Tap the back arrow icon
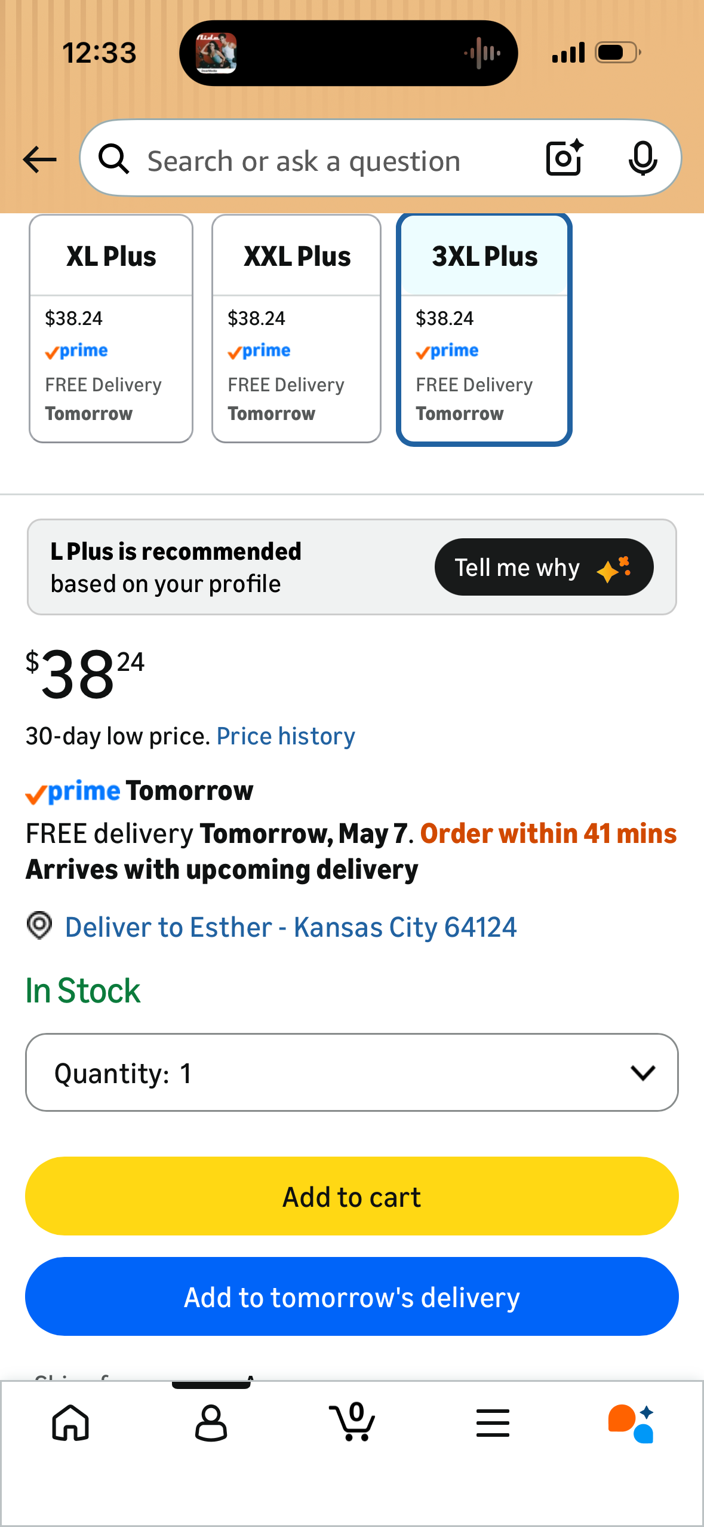 click(x=39, y=160)
